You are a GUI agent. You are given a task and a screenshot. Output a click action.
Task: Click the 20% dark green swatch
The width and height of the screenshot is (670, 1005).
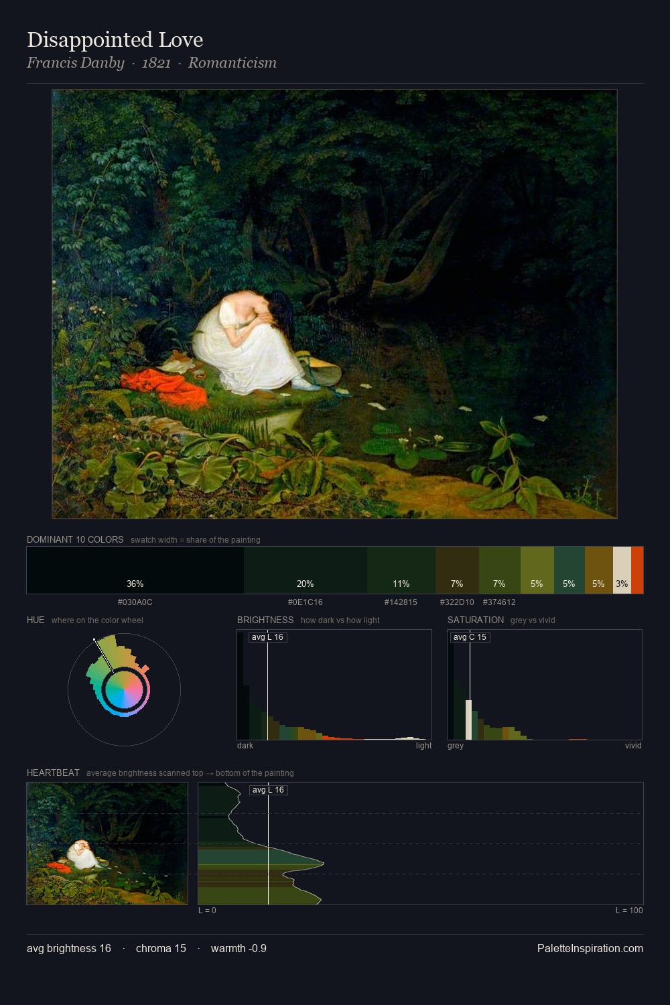[x=306, y=570]
